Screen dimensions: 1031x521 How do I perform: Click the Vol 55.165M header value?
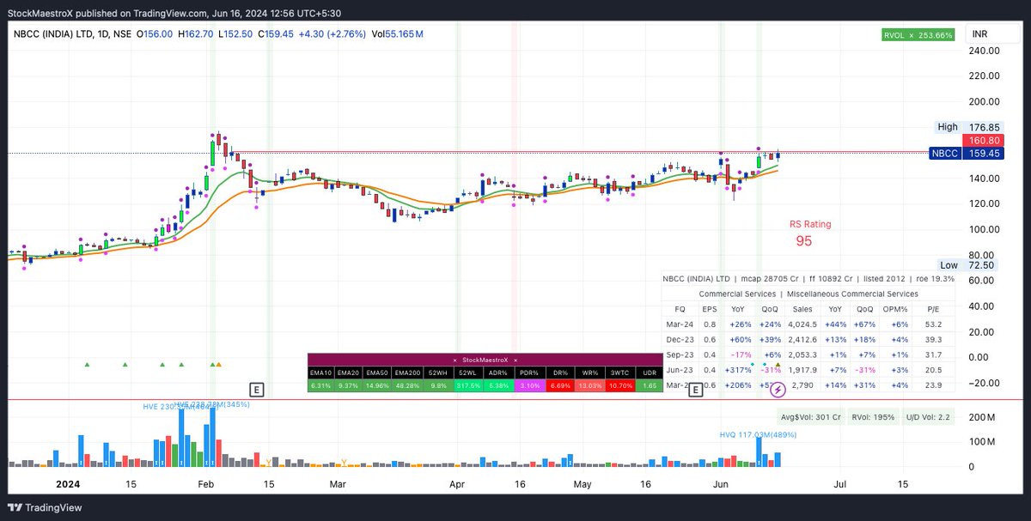pyautogui.click(x=397, y=33)
